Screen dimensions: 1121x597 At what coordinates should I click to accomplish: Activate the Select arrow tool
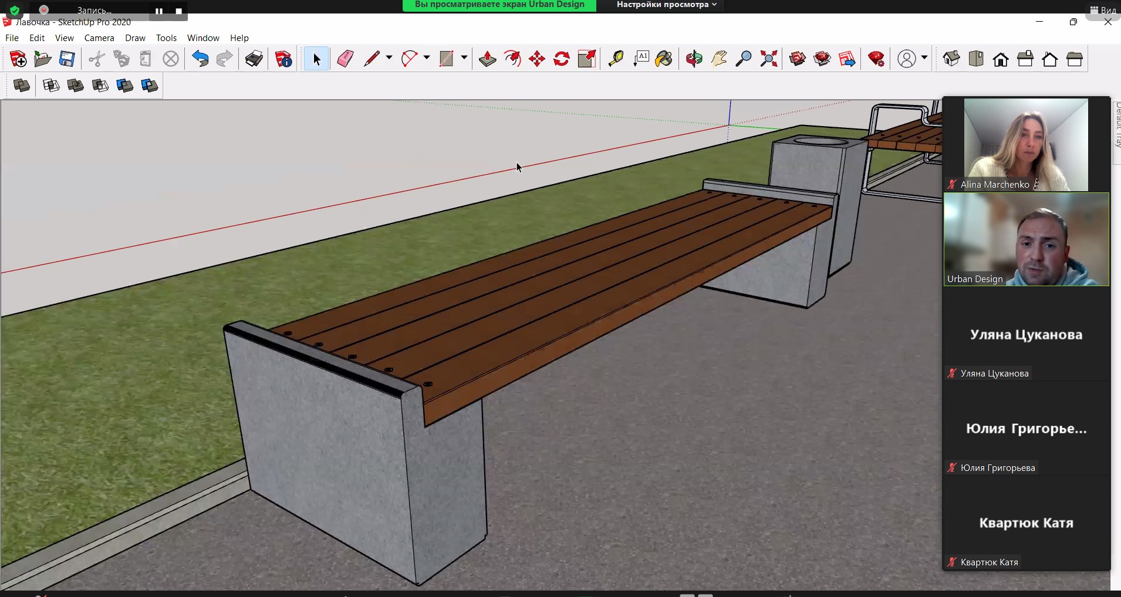pos(316,59)
